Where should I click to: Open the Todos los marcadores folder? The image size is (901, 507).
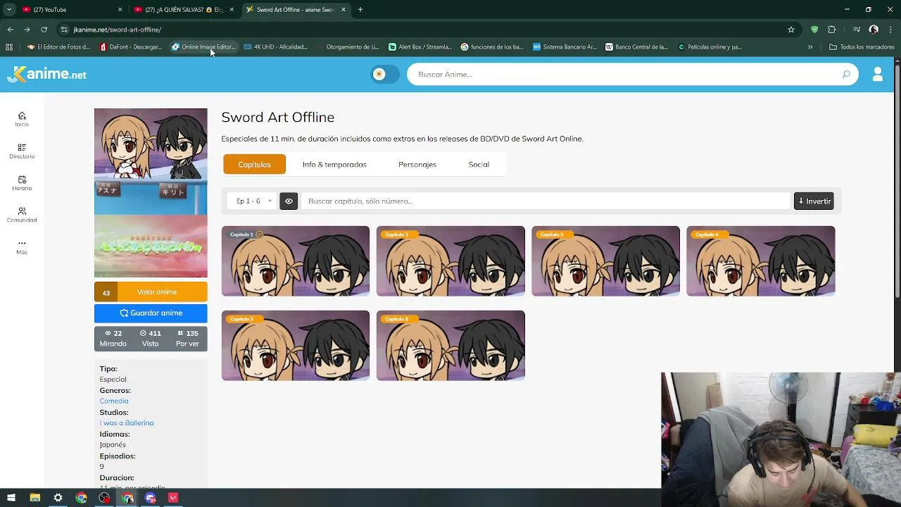coord(862,47)
